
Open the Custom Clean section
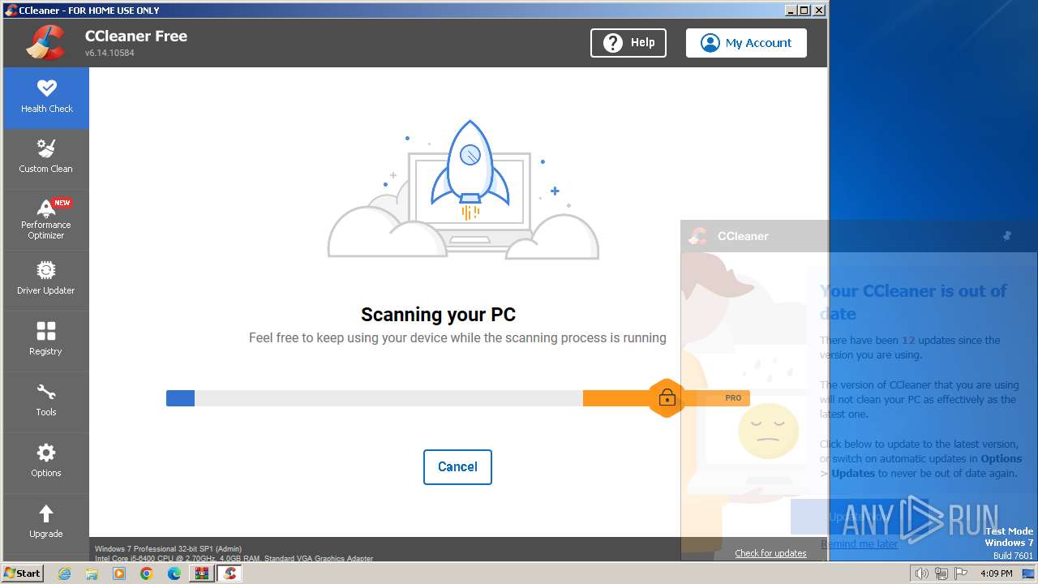(x=46, y=159)
